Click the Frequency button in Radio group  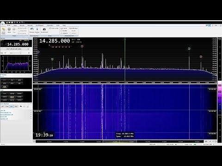22,33
